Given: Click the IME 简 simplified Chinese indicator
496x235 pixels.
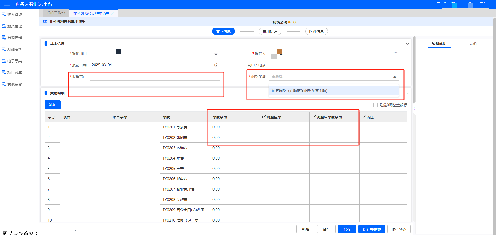Looking at the screenshot, I should click(26, 233).
